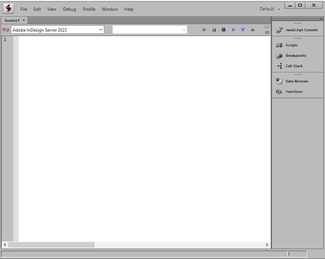The width and height of the screenshot is (325, 259).
Task: Close the ExtendScript Toolkit window
Action: pyautogui.click(x=314, y=6)
